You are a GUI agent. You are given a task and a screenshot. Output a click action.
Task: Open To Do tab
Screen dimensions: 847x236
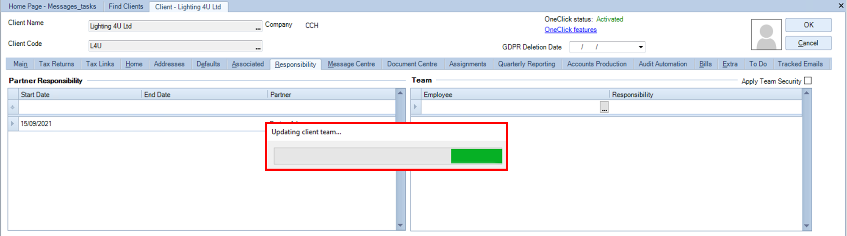coord(758,64)
